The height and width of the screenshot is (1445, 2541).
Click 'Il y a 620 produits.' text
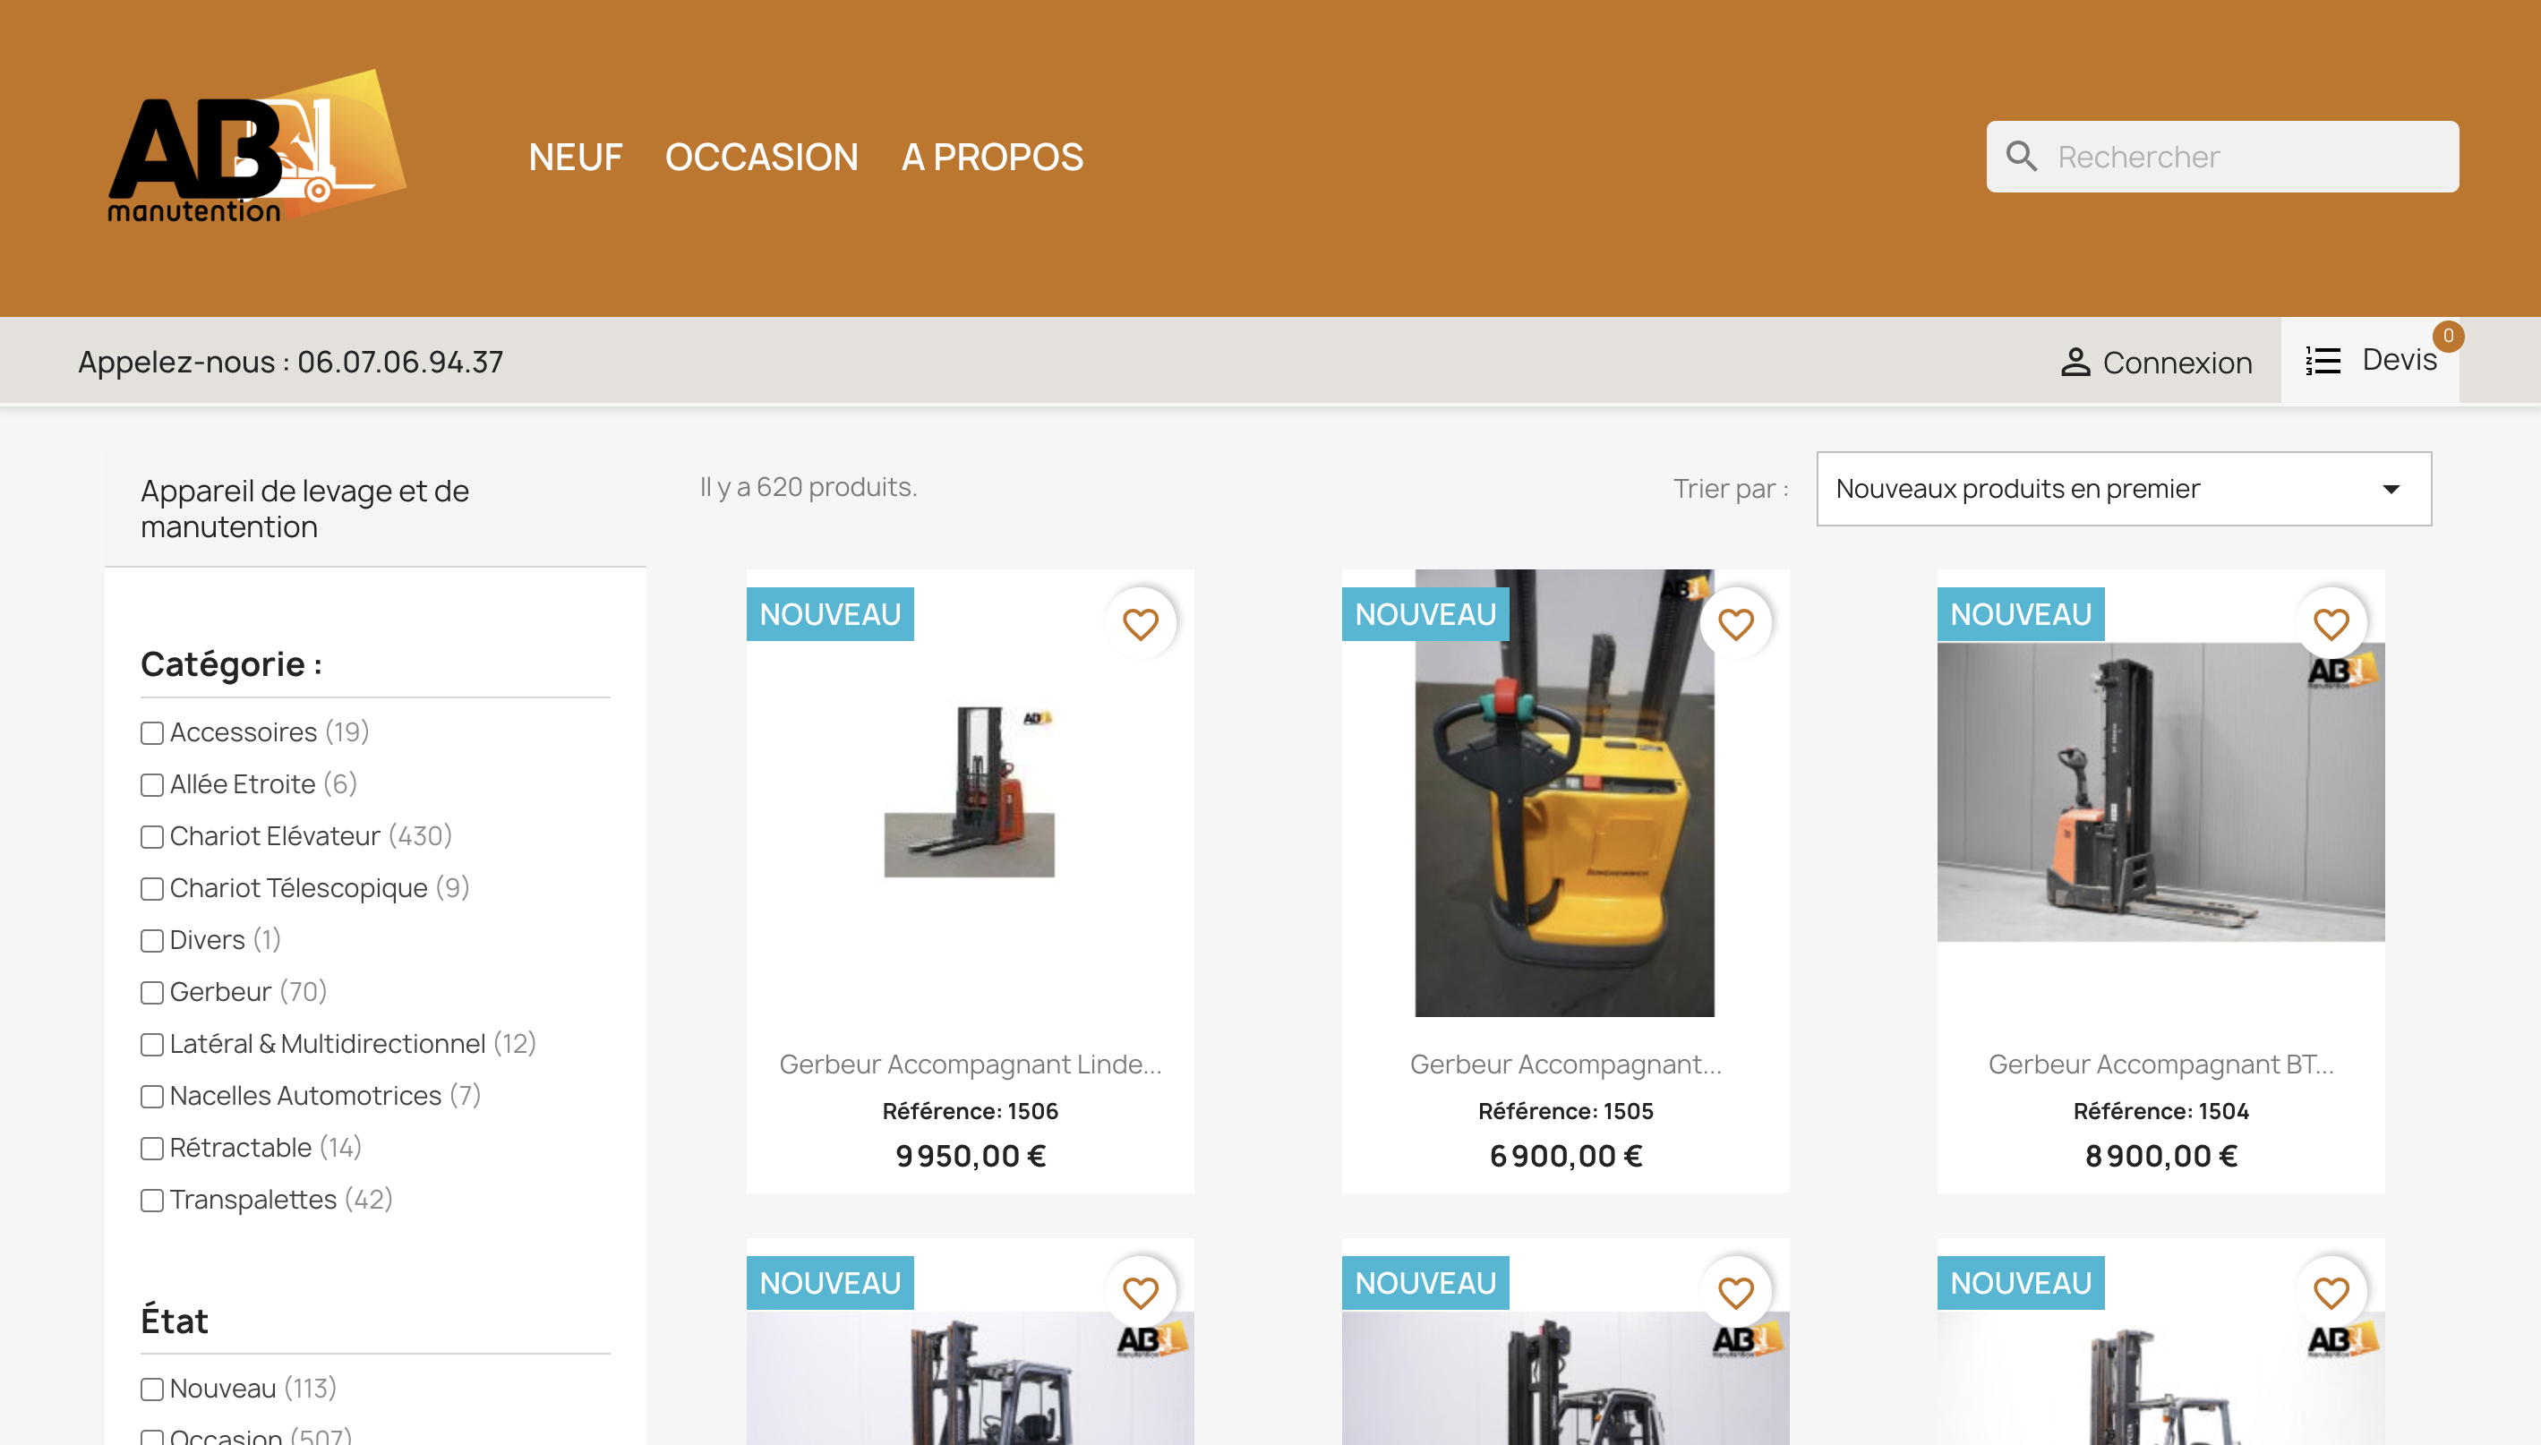pyautogui.click(x=808, y=487)
